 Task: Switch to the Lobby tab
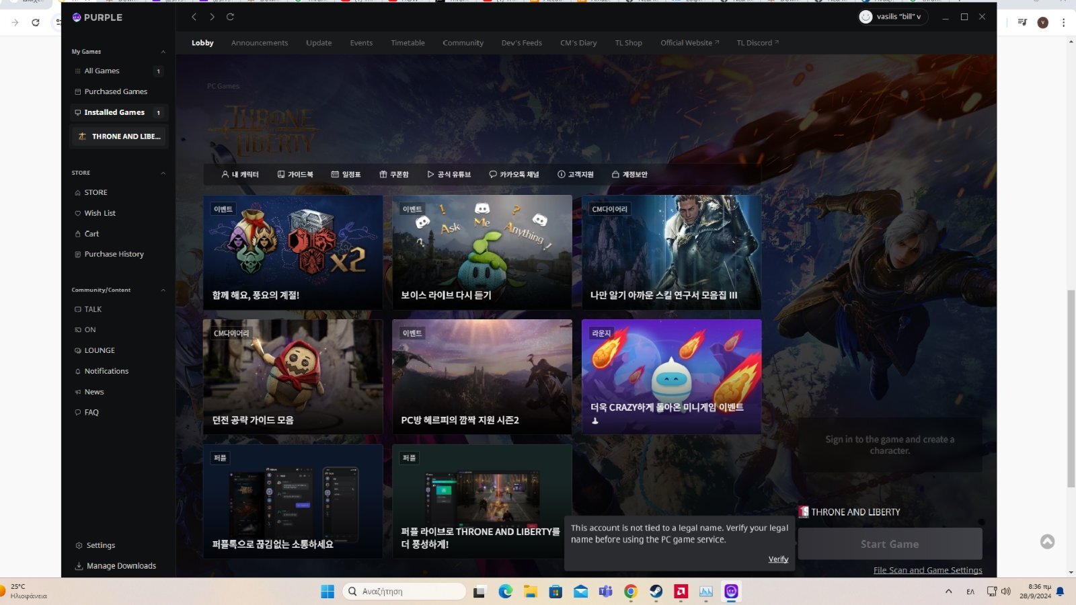point(202,43)
